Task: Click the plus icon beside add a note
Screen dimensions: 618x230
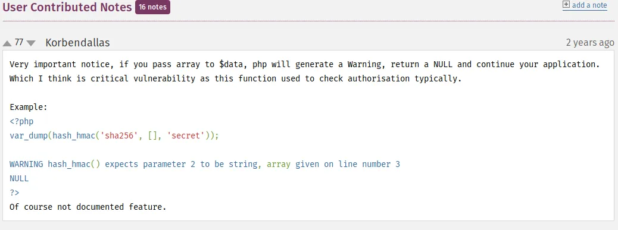Action: tap(566, 5)
